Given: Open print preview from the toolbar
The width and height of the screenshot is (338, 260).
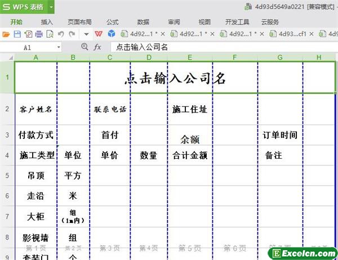Looking at the screenshot, I should pyautogui.click(x=49, y=34).
